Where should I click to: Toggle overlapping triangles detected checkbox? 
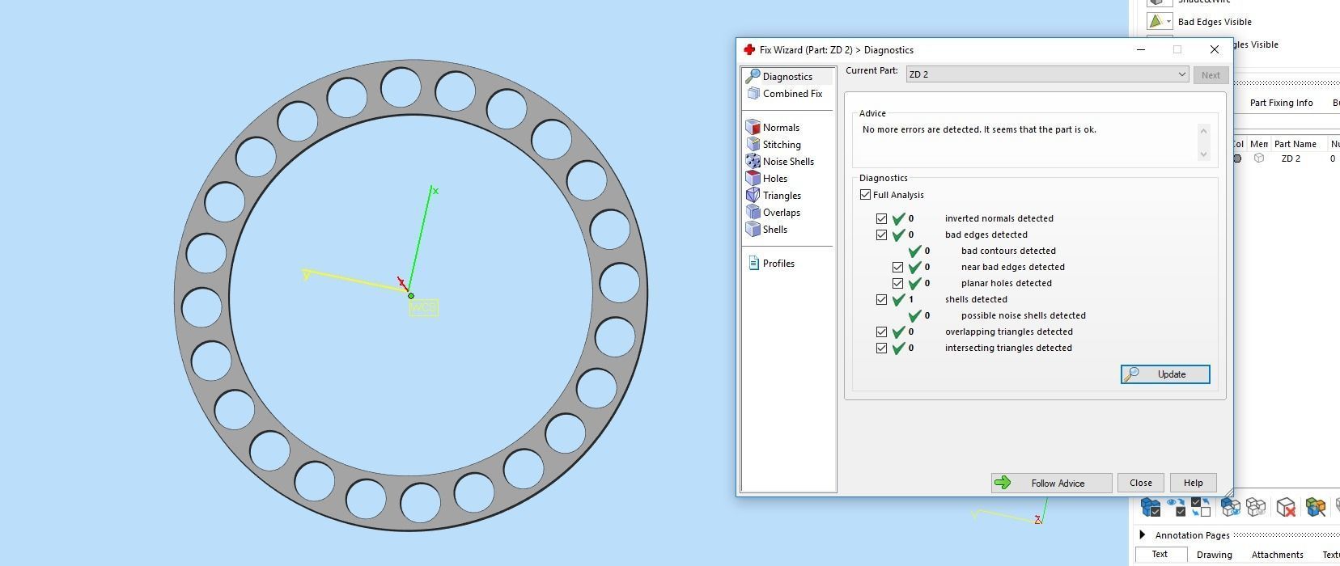[x=882, y=332]
